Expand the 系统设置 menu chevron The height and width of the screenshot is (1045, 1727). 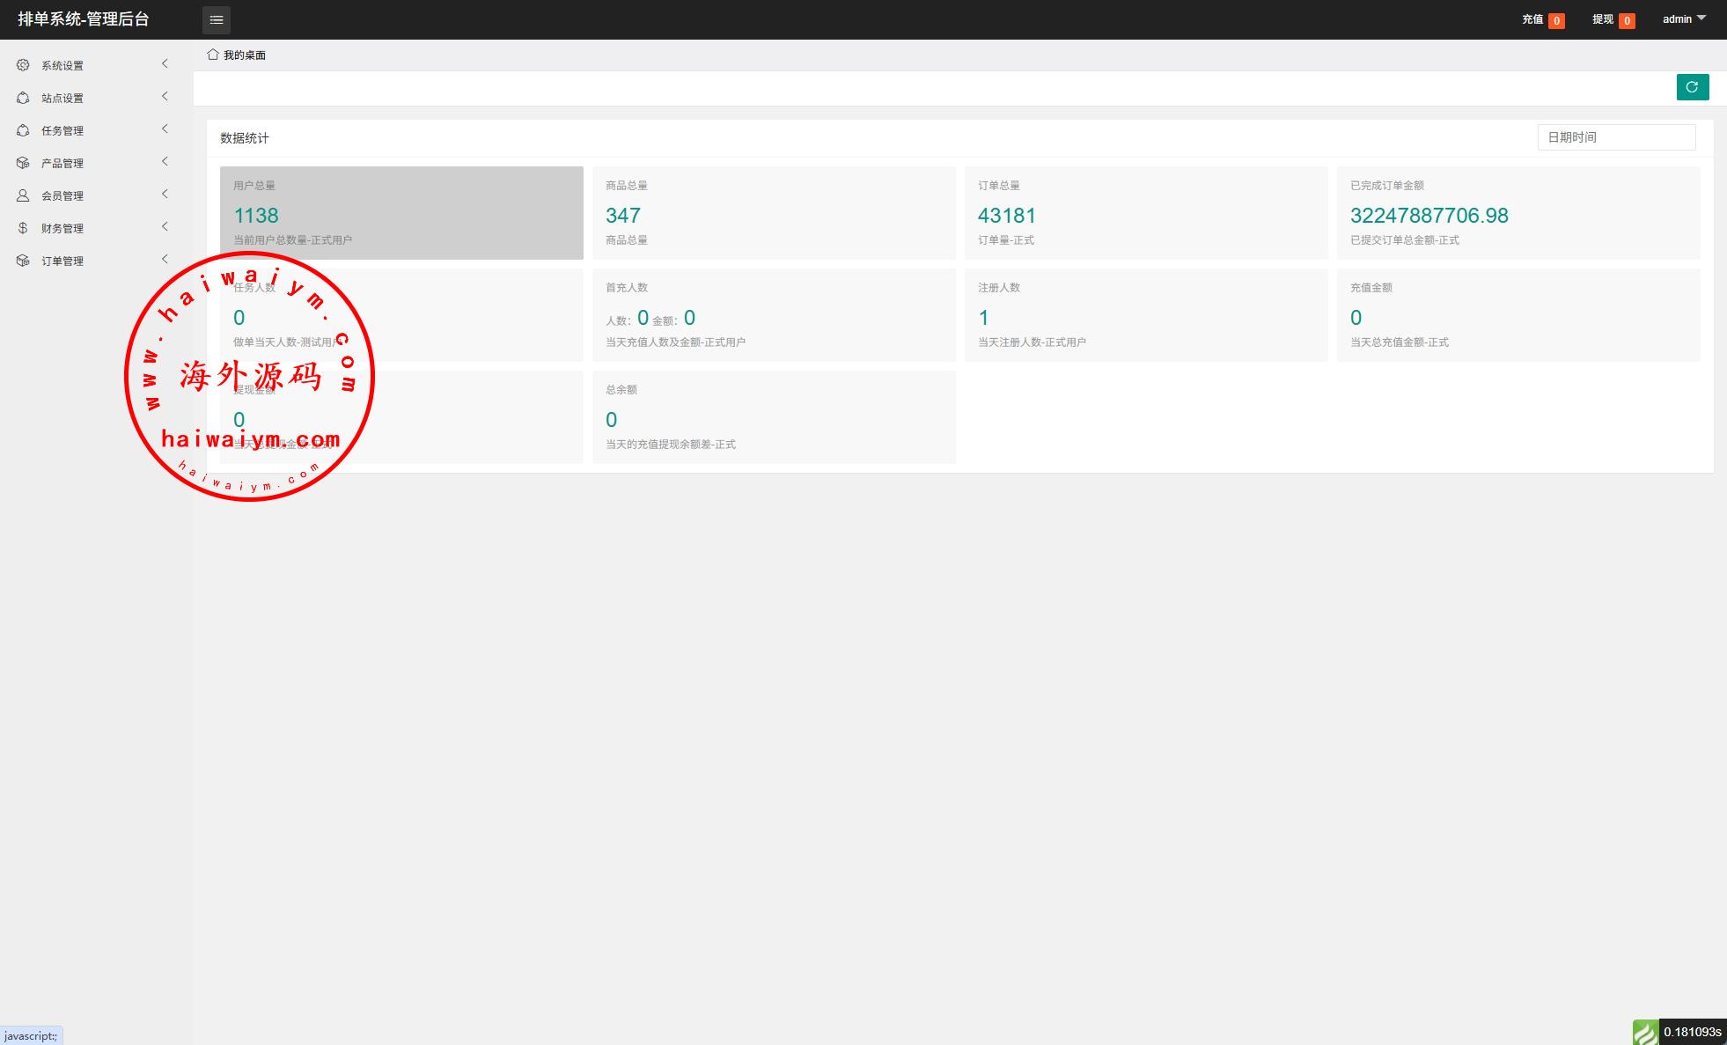165,63
